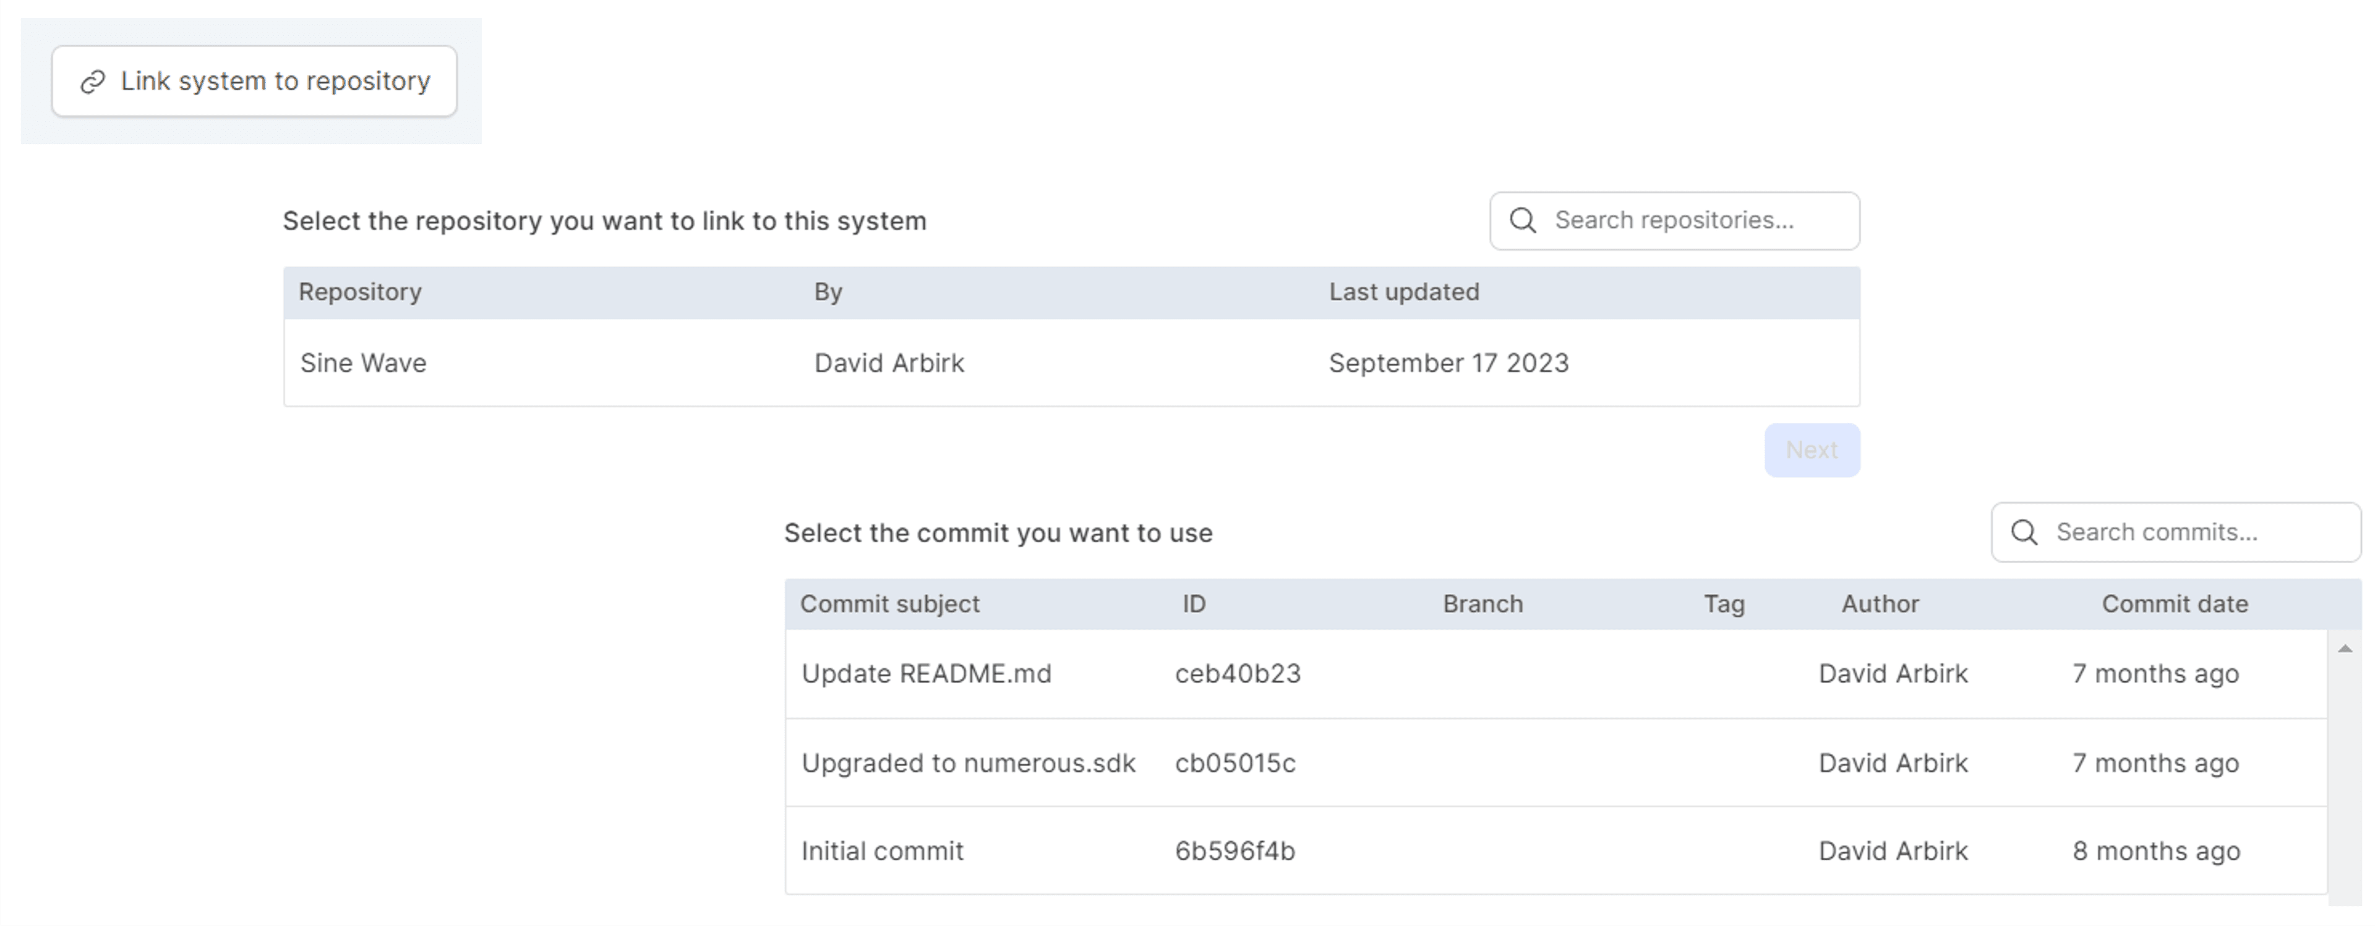Click the commits search magnifier icon
Image resolution: width=2375 pixels, height=926 pixels.
tap(2024, 532)
